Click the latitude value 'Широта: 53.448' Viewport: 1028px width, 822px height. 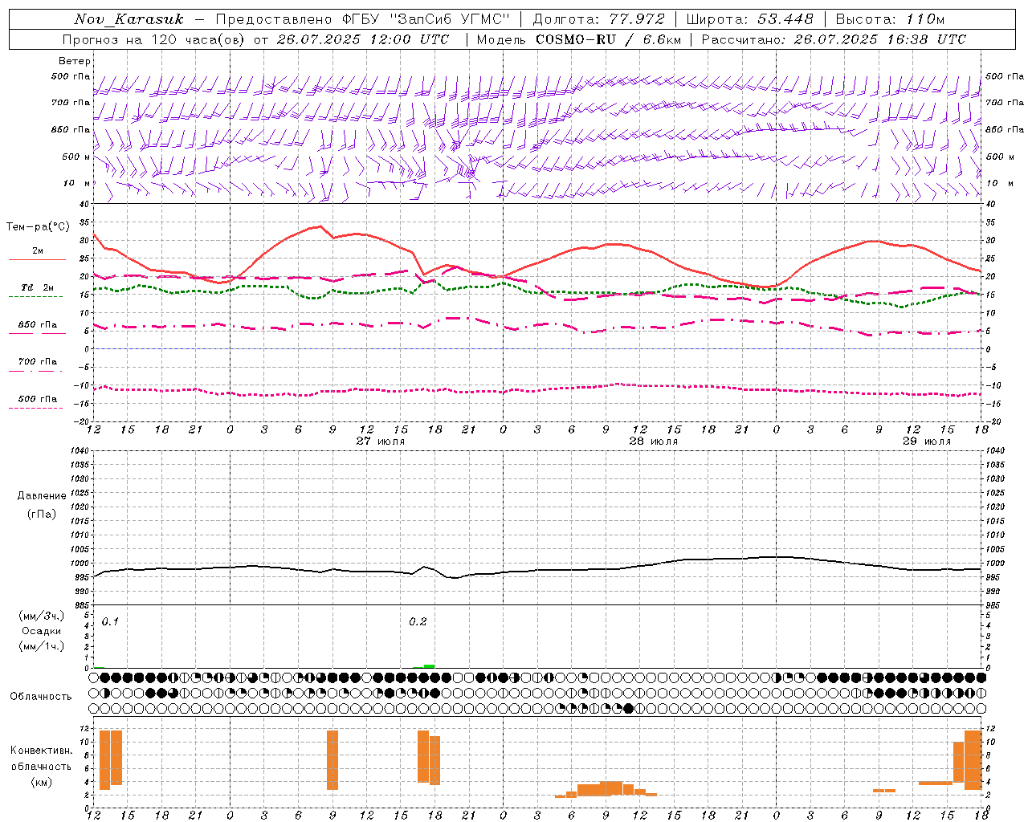(x=750, y=19)
